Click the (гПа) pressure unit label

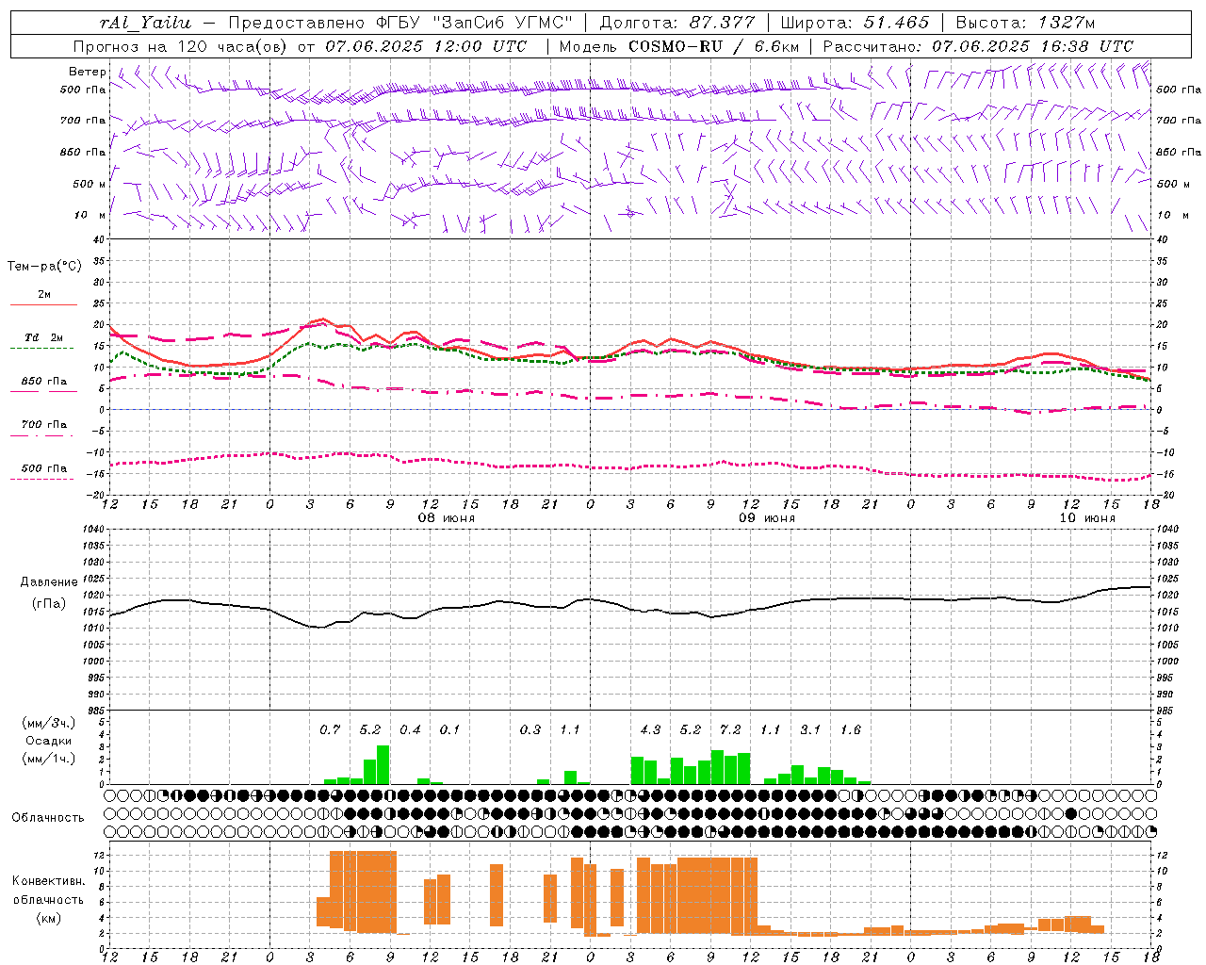point(48,603)
